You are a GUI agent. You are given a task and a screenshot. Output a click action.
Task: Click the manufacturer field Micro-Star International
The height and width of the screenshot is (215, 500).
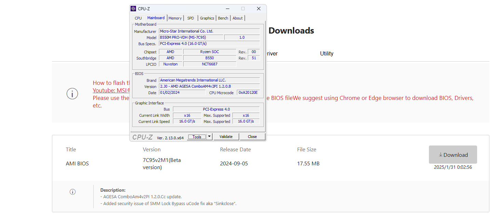click(x=209, y=31)
